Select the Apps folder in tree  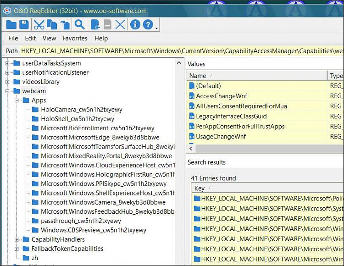(39, 100)
